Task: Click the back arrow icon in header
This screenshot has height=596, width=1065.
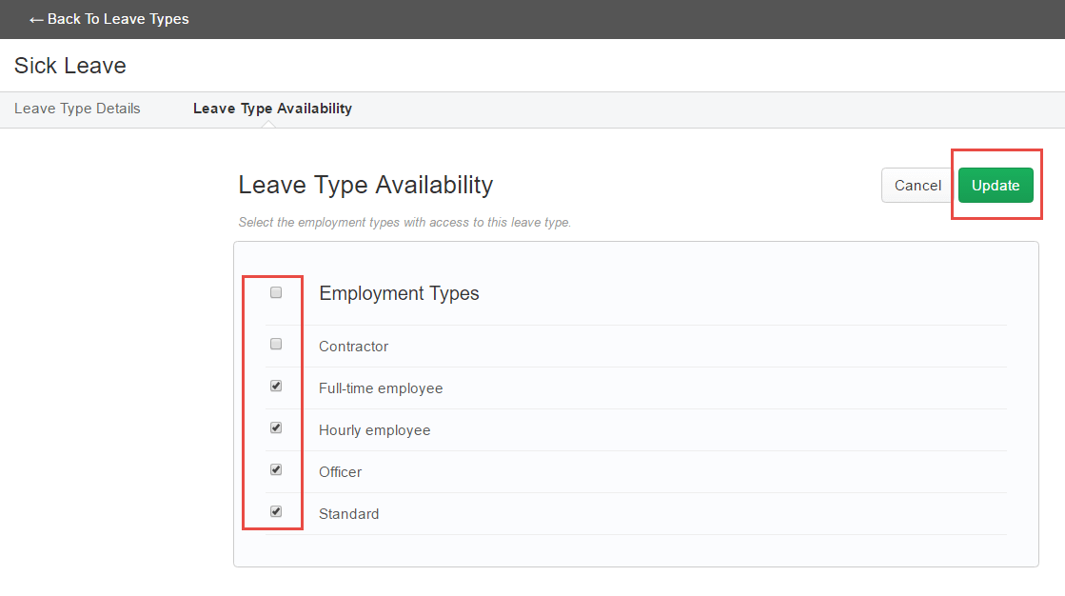Action: (x=33, y=18)
